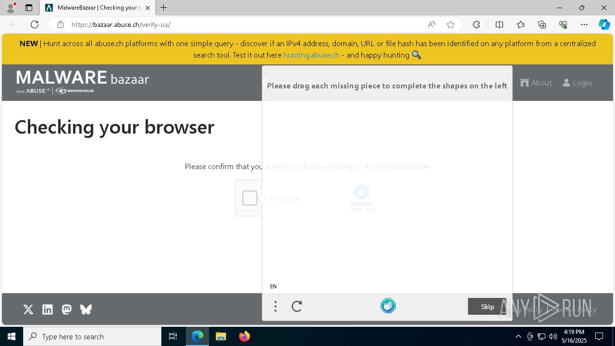Open a new browser tab
615x346 pixels.
point(164,8)
